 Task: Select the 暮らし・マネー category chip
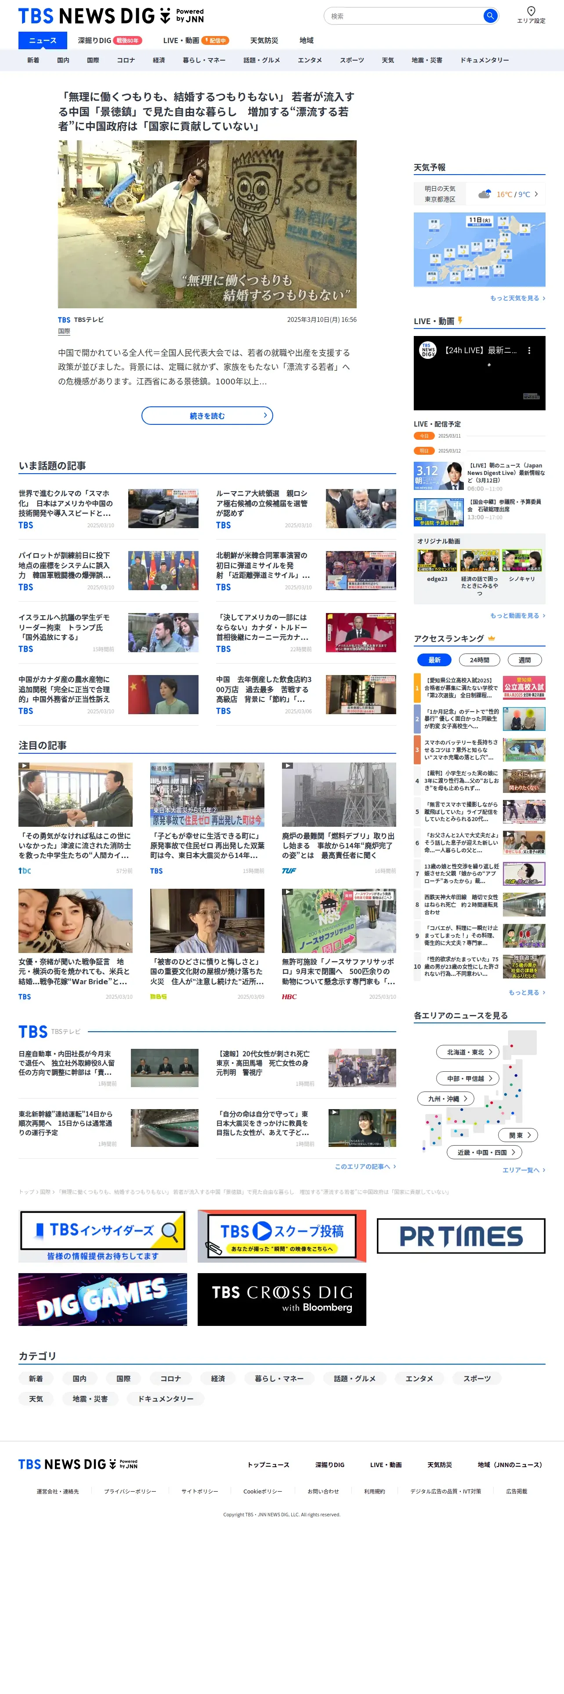279,1378
